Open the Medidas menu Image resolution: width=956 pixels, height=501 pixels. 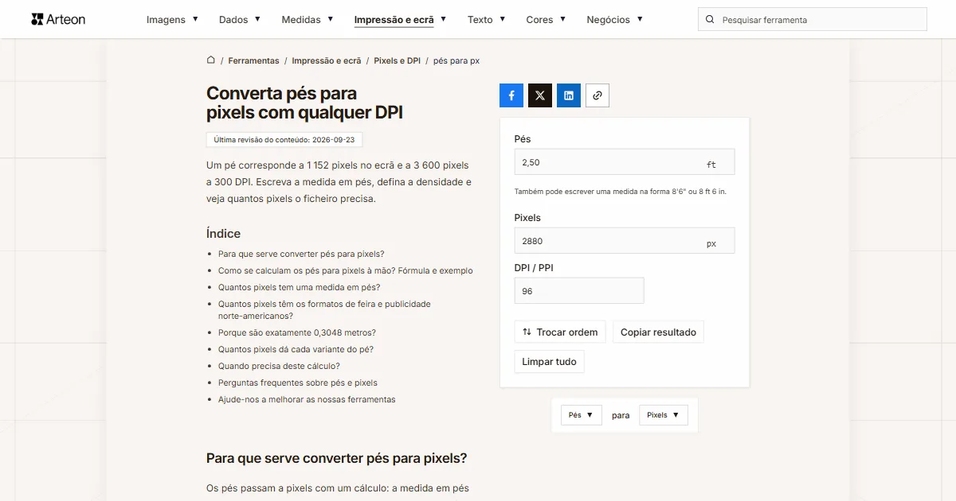[x=308, y=20]
